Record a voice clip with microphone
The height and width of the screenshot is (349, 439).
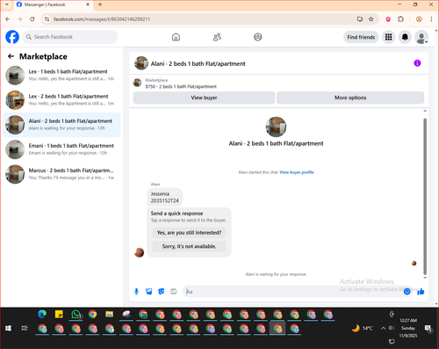pyautogui.click(x=136, y=291)
